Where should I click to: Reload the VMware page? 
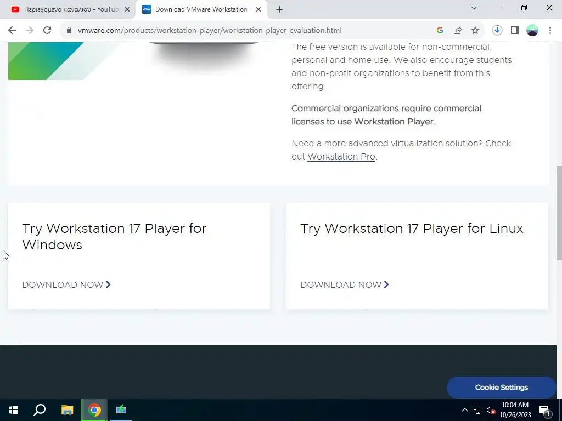click(x=47, y=31)
